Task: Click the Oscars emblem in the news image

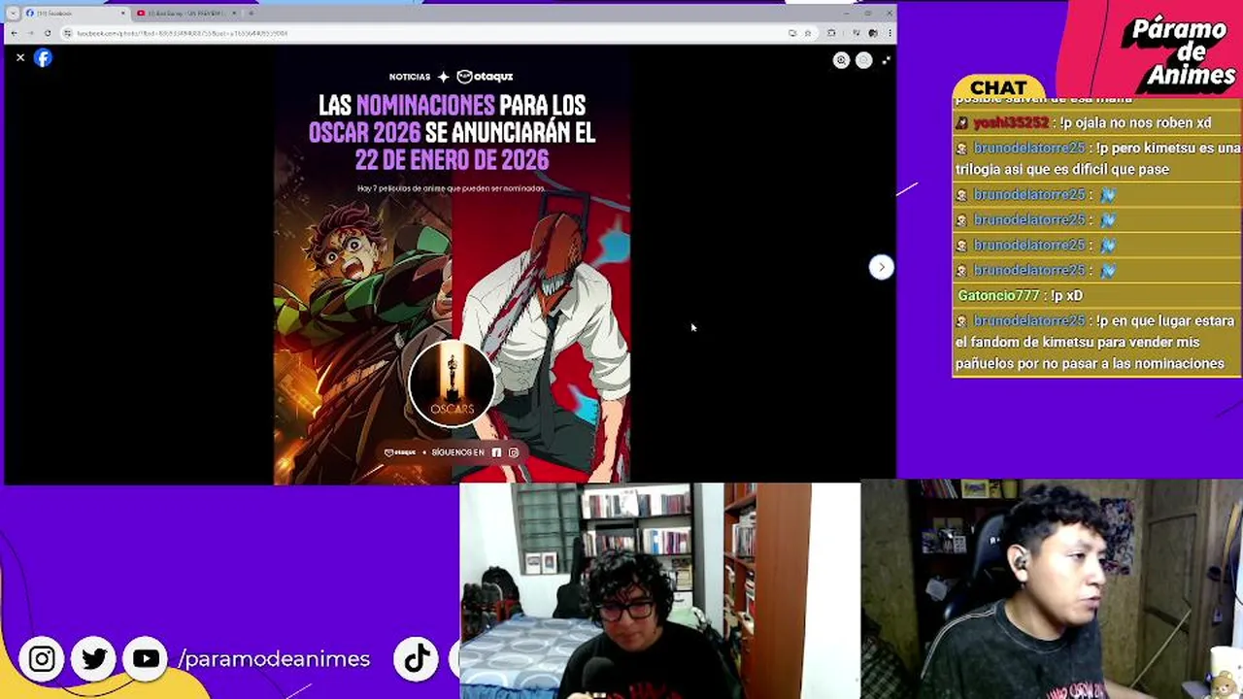Action: (x=452, y=383)
